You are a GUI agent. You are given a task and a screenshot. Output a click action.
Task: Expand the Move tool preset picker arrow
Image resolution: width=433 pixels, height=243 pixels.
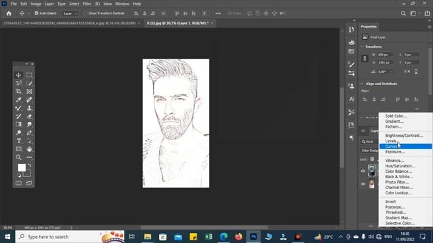pyautogui.click(x=28, y=13)
